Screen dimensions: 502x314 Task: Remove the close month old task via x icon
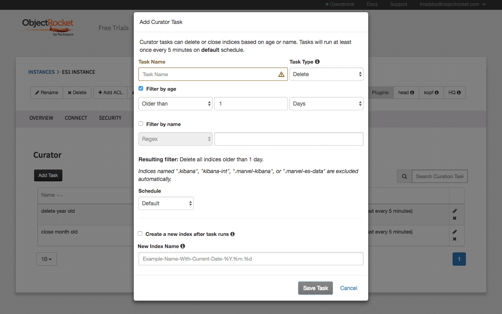(455, 239)
